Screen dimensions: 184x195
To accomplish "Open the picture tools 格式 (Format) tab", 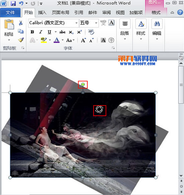I will point(156,13).
